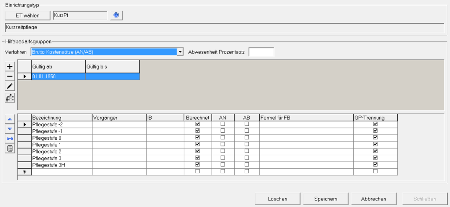450x207 pixels.
Task: Click the Speichern button
Action: [x=325, y=199]
